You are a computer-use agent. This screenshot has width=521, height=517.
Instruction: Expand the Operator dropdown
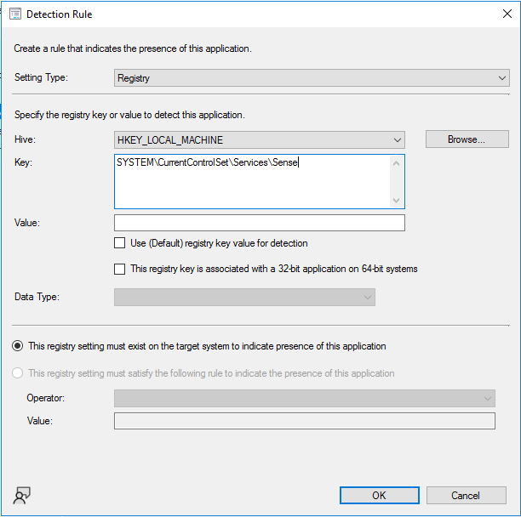(x=304, y=398)
